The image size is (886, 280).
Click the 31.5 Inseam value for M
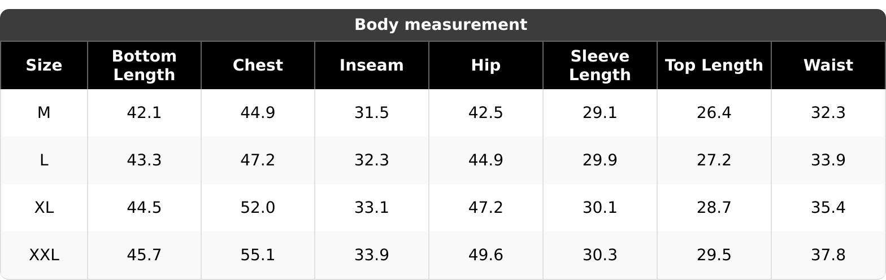tap(371, 113)
